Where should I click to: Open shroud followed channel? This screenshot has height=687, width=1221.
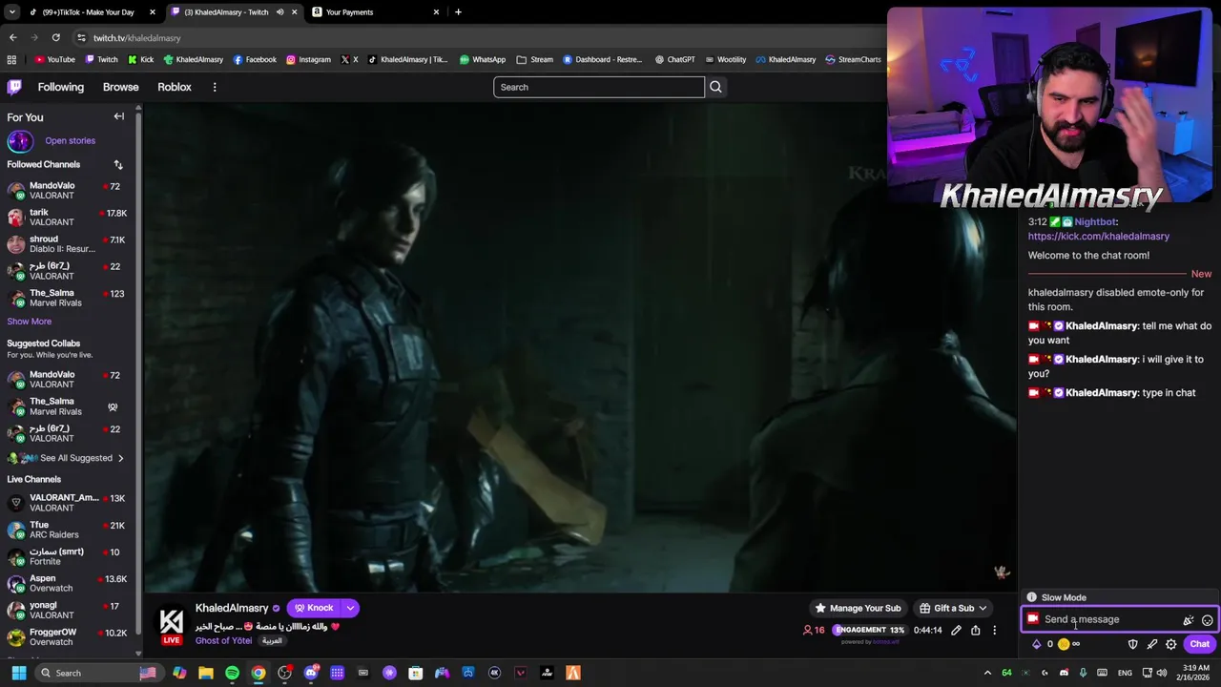67,244
